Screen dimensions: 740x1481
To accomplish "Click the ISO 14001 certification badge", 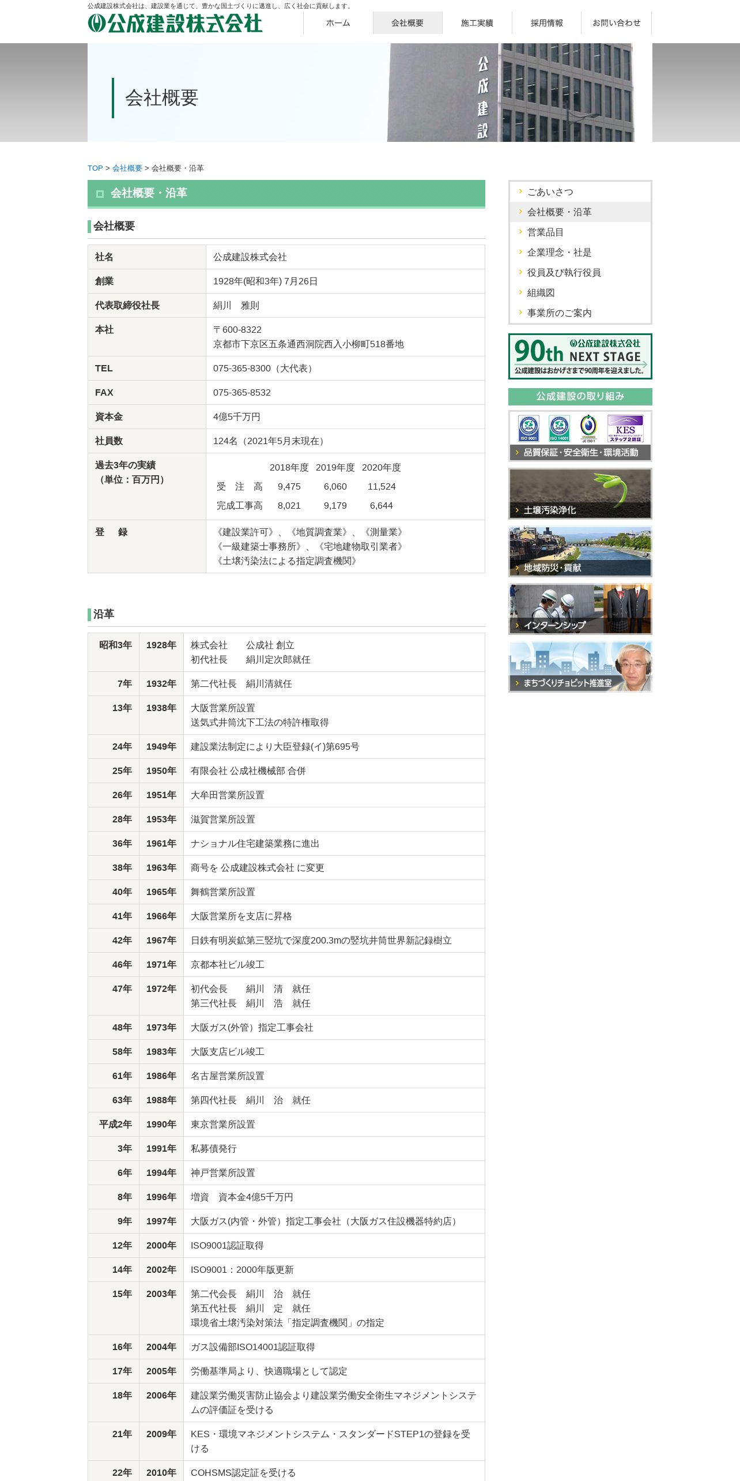I will point(559,428).
